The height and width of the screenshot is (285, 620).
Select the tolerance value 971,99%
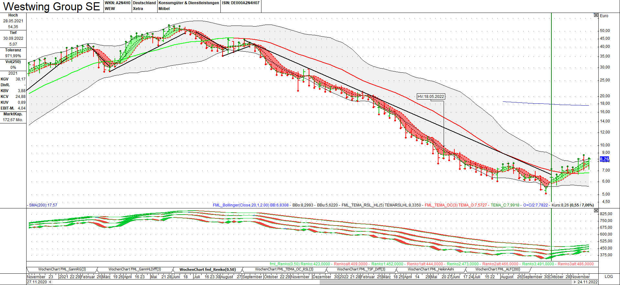coord(13,56)
